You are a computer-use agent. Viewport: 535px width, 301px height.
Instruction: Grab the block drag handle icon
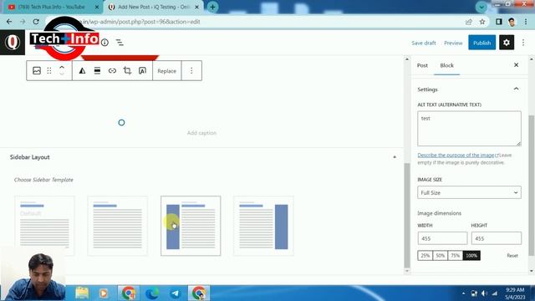coord(49,70)
